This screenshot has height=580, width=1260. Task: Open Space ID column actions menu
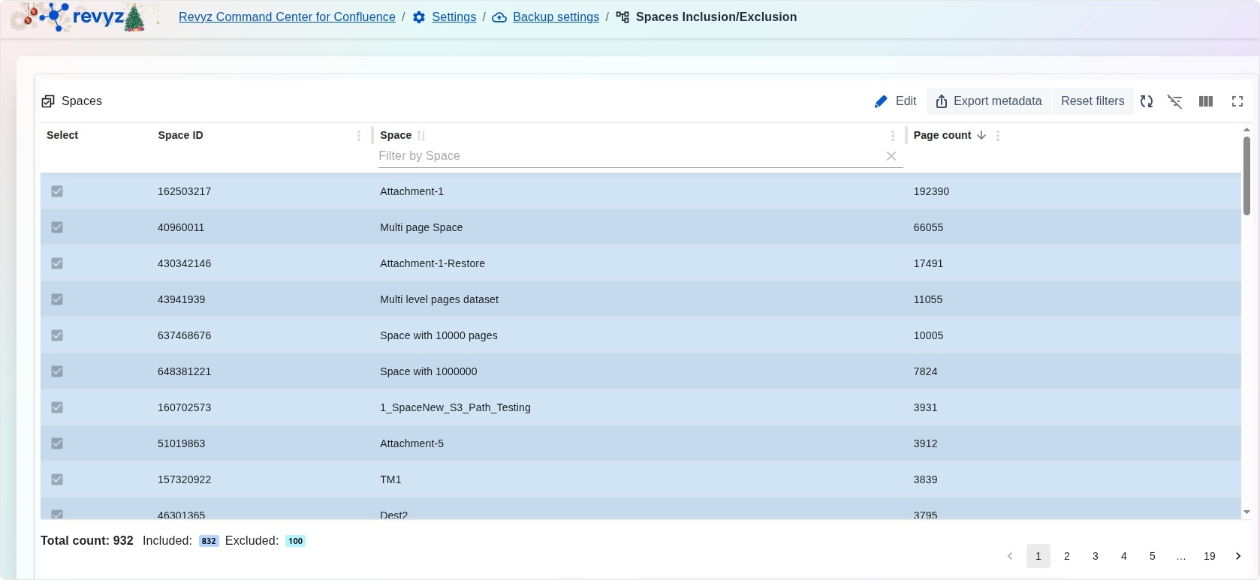(x=359, y=136)
